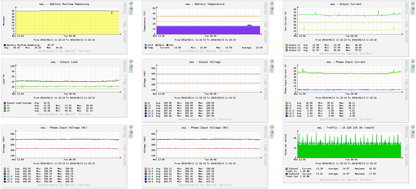The image size is (416, 189).
Task: Open properties page icon for Phase Input Voltage (#1)
Action: point(131,136)
